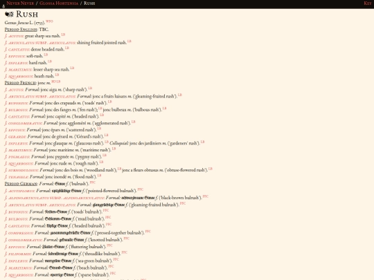Open PFC citation after 'pressed-together bulrush'

click(148, 231)
